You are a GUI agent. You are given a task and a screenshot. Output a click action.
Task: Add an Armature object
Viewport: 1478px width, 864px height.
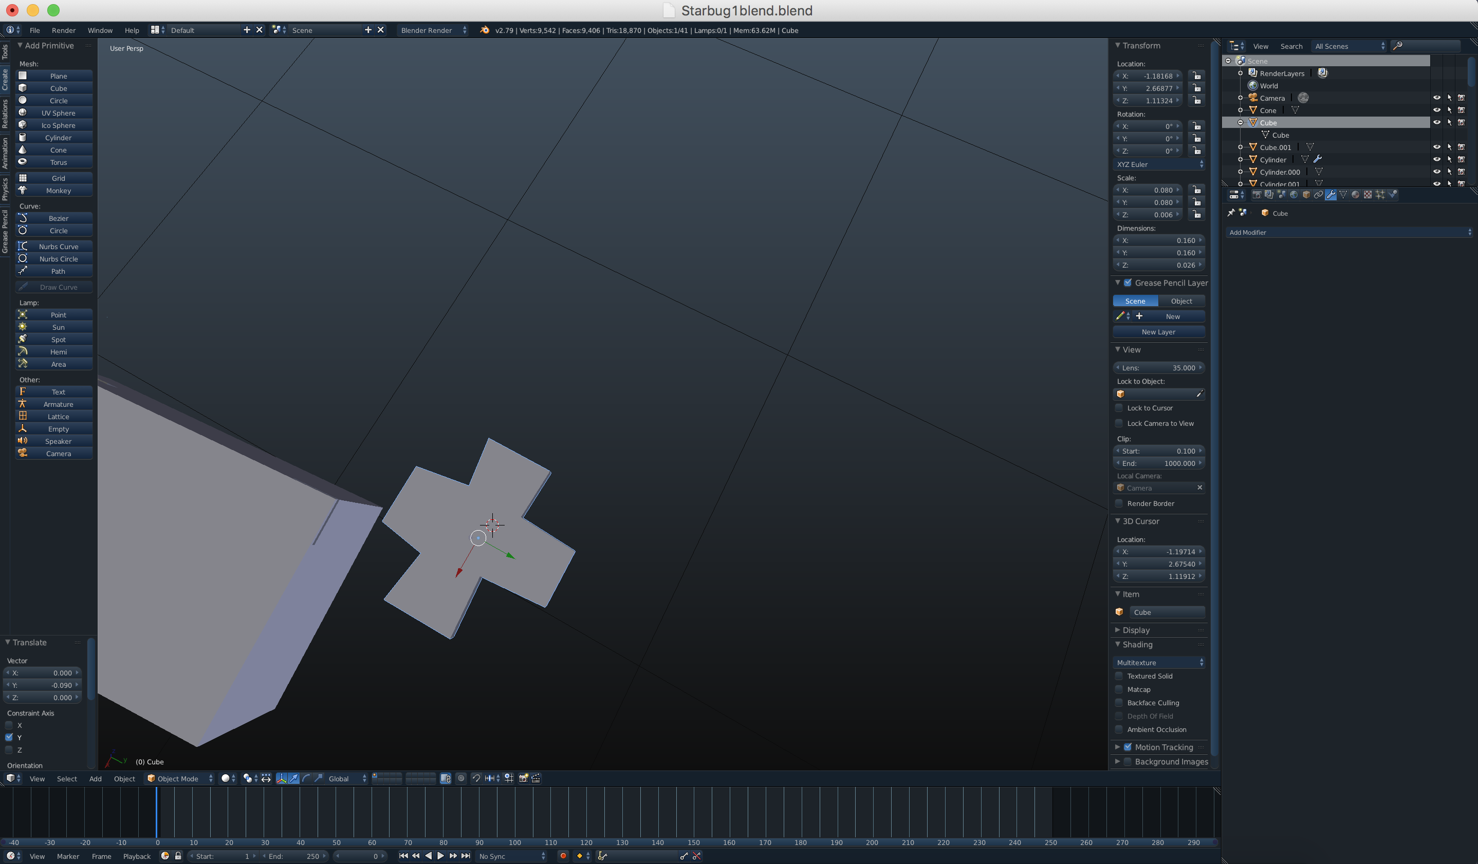(54, 404)
